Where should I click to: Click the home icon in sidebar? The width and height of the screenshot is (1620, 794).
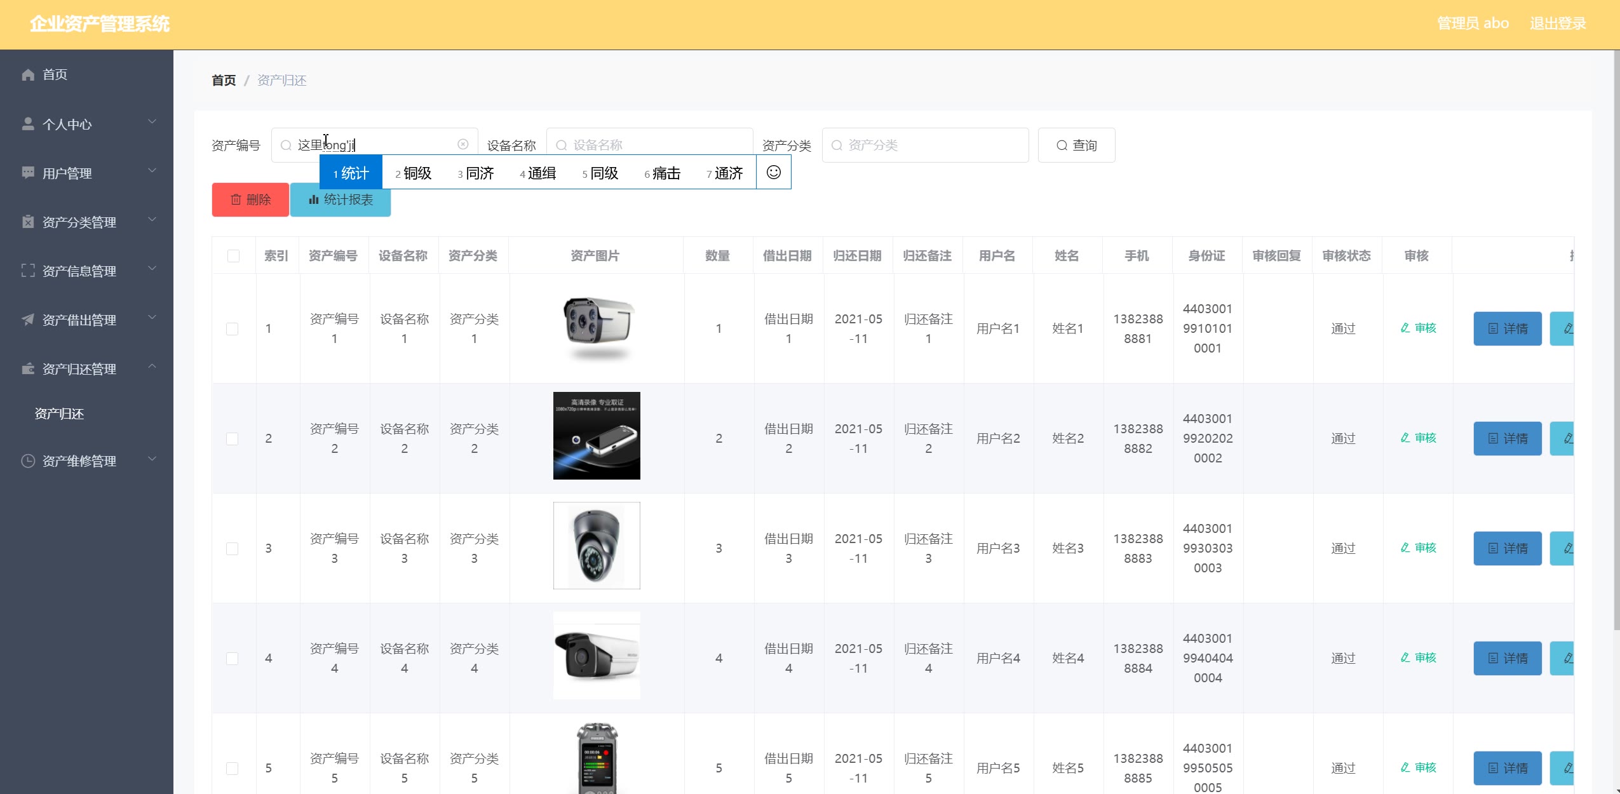pos(28,75)
